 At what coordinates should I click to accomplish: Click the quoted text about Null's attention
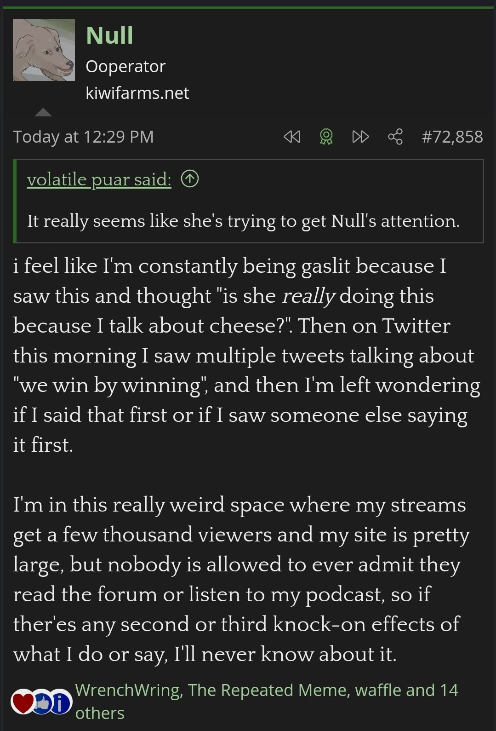(243, 221)
